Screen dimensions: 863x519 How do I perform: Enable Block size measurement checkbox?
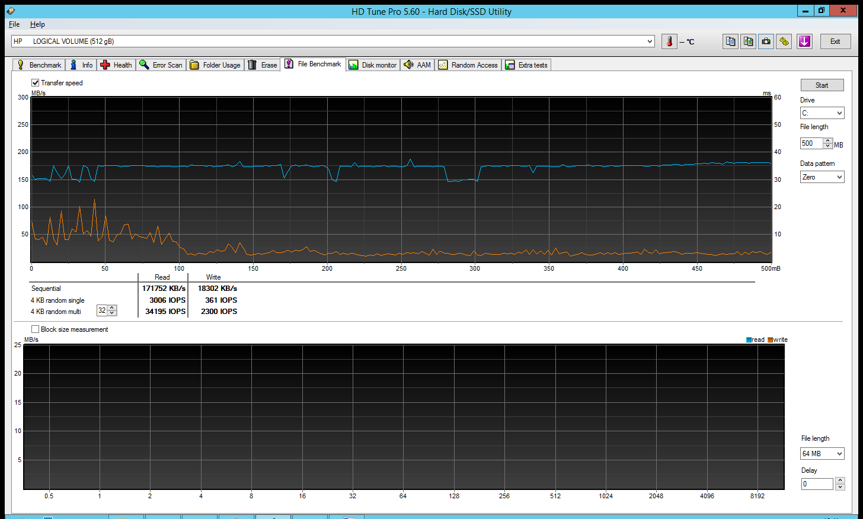pos(36,329)
